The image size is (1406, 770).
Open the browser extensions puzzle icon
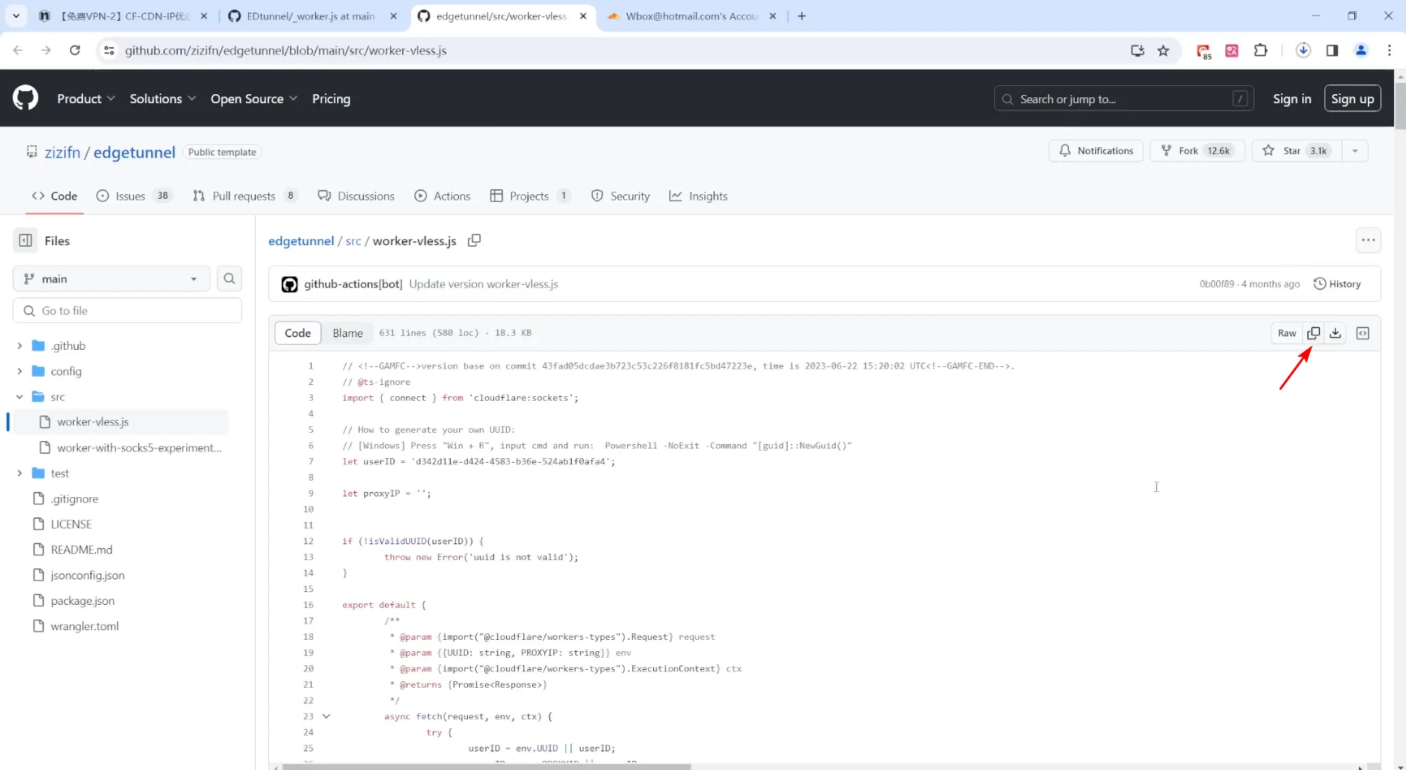(1261, 51)
